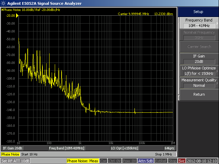Toggle the Pow 0V indicator

(130, 161)
